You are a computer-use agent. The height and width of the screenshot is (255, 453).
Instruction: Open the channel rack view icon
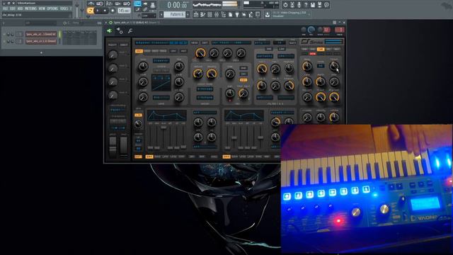[210, 14]
